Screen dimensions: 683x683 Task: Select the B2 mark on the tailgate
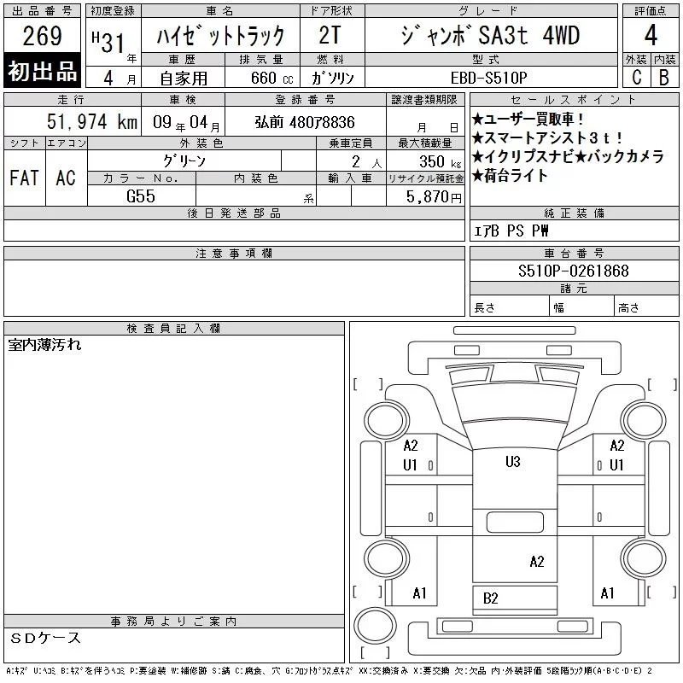point(490,598)
